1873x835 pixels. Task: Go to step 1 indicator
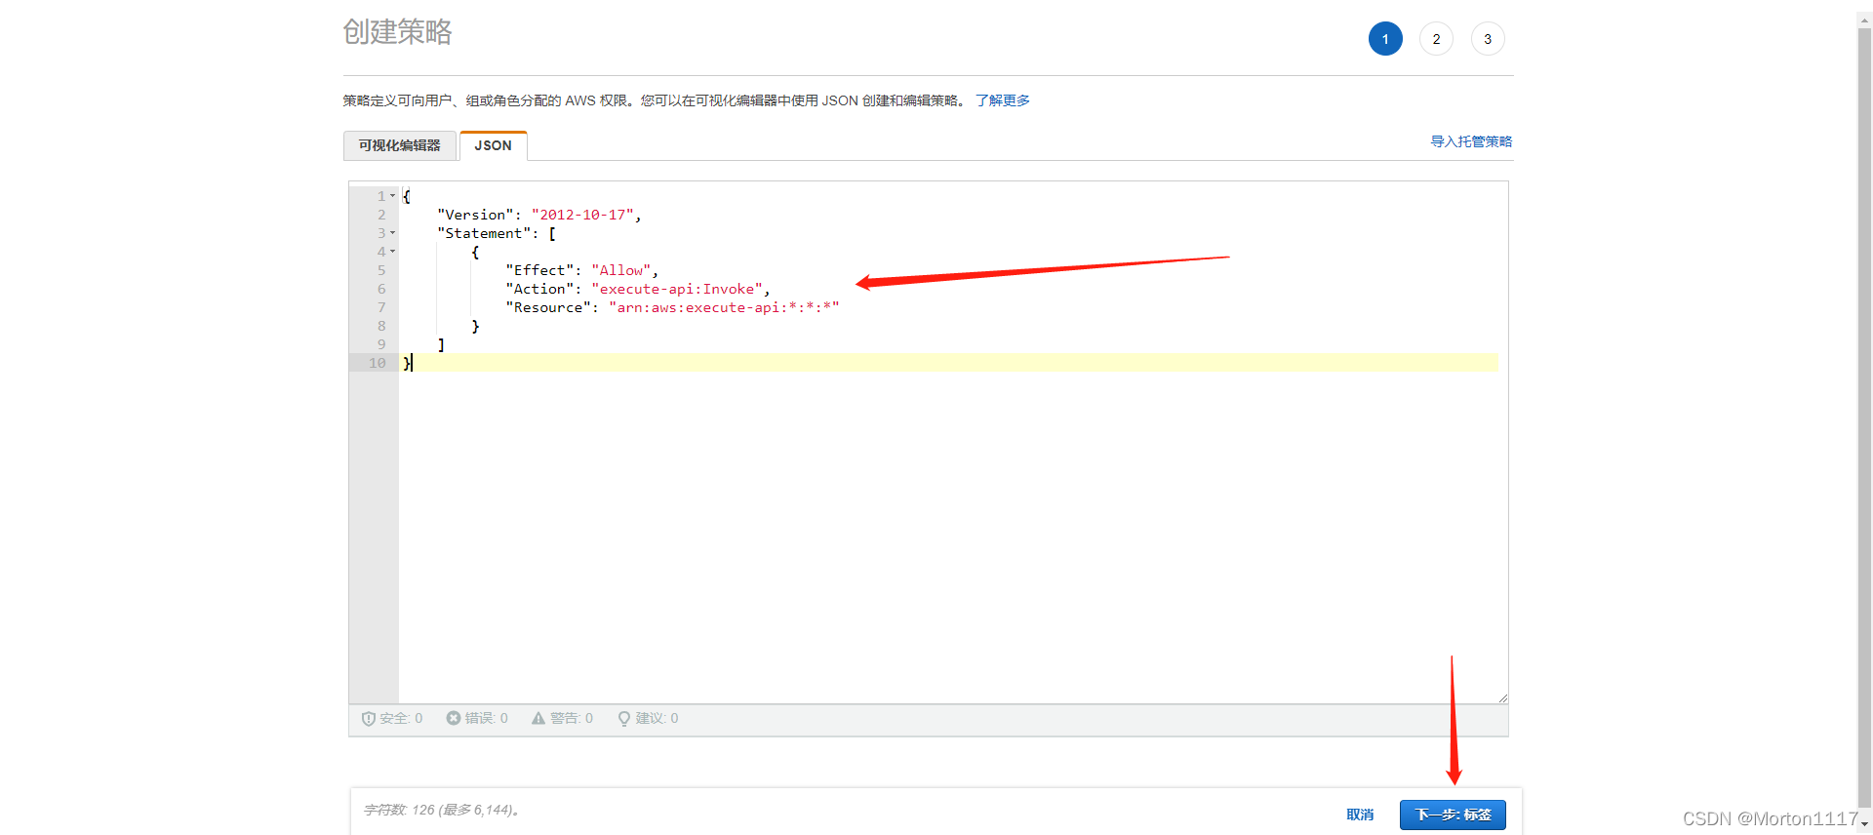(x=1385, y=39)
